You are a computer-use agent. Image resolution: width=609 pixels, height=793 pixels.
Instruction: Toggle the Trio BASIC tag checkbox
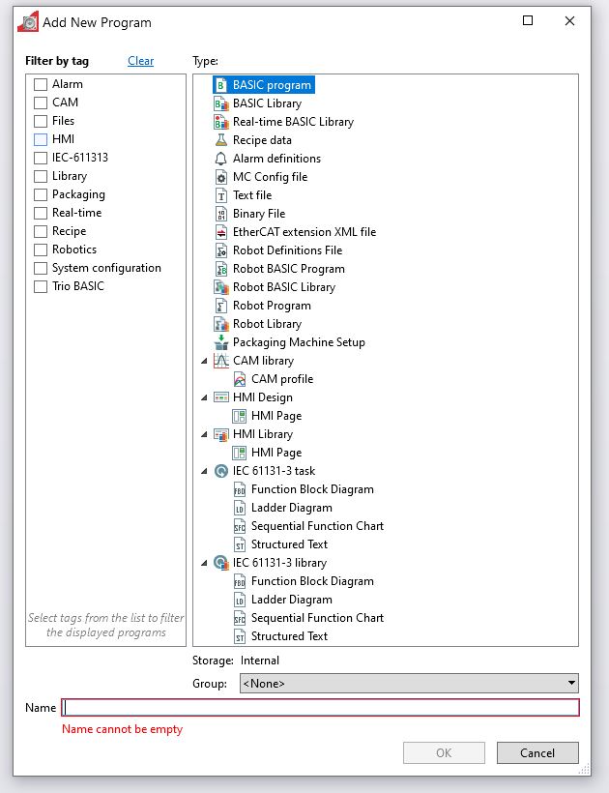(41, 287)
